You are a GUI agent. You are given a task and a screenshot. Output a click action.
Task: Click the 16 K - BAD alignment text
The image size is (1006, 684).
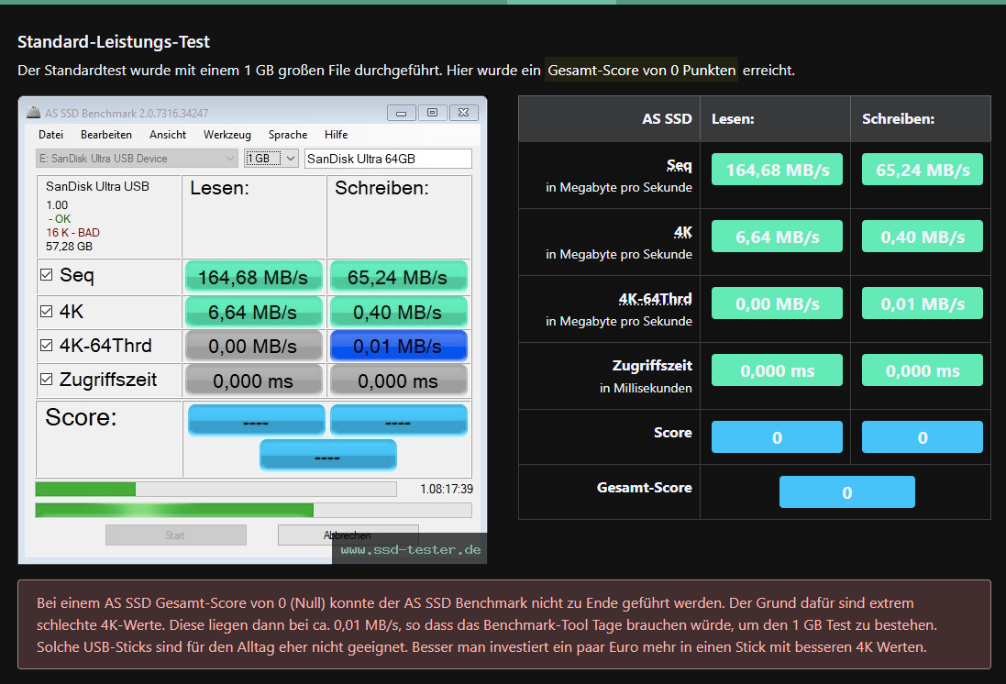[72, 233]
